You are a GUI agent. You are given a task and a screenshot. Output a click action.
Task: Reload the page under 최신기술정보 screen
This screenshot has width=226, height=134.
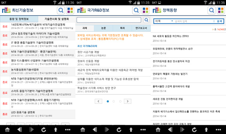point(43,129)
